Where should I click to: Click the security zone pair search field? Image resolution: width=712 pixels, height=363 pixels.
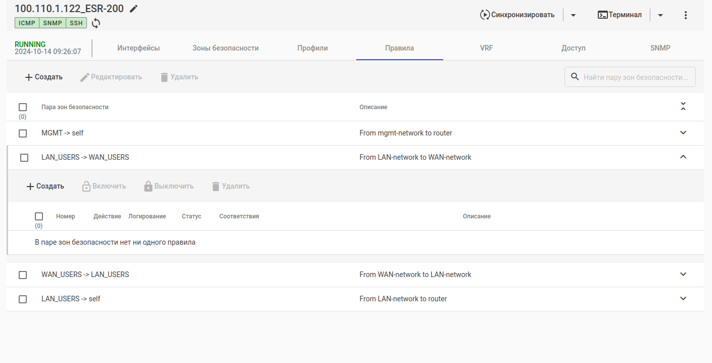635,77
